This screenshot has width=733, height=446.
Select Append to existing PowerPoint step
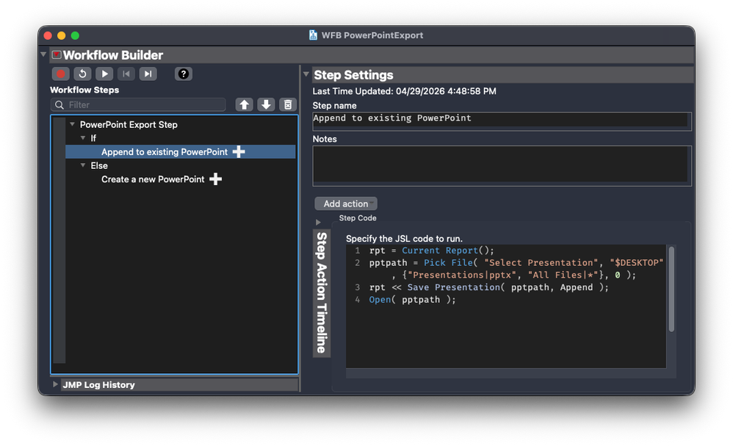165,152
